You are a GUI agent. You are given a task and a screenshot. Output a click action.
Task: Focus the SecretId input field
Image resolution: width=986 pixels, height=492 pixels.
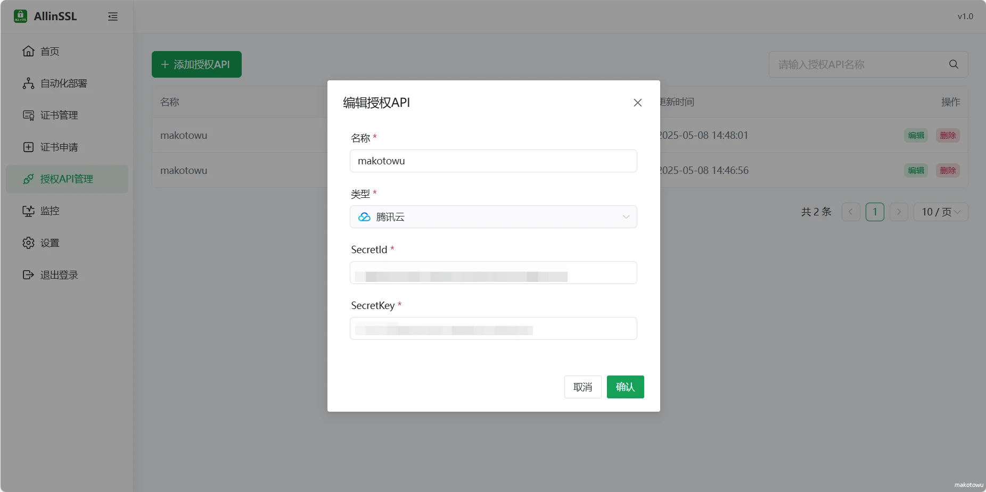point(493,272)
